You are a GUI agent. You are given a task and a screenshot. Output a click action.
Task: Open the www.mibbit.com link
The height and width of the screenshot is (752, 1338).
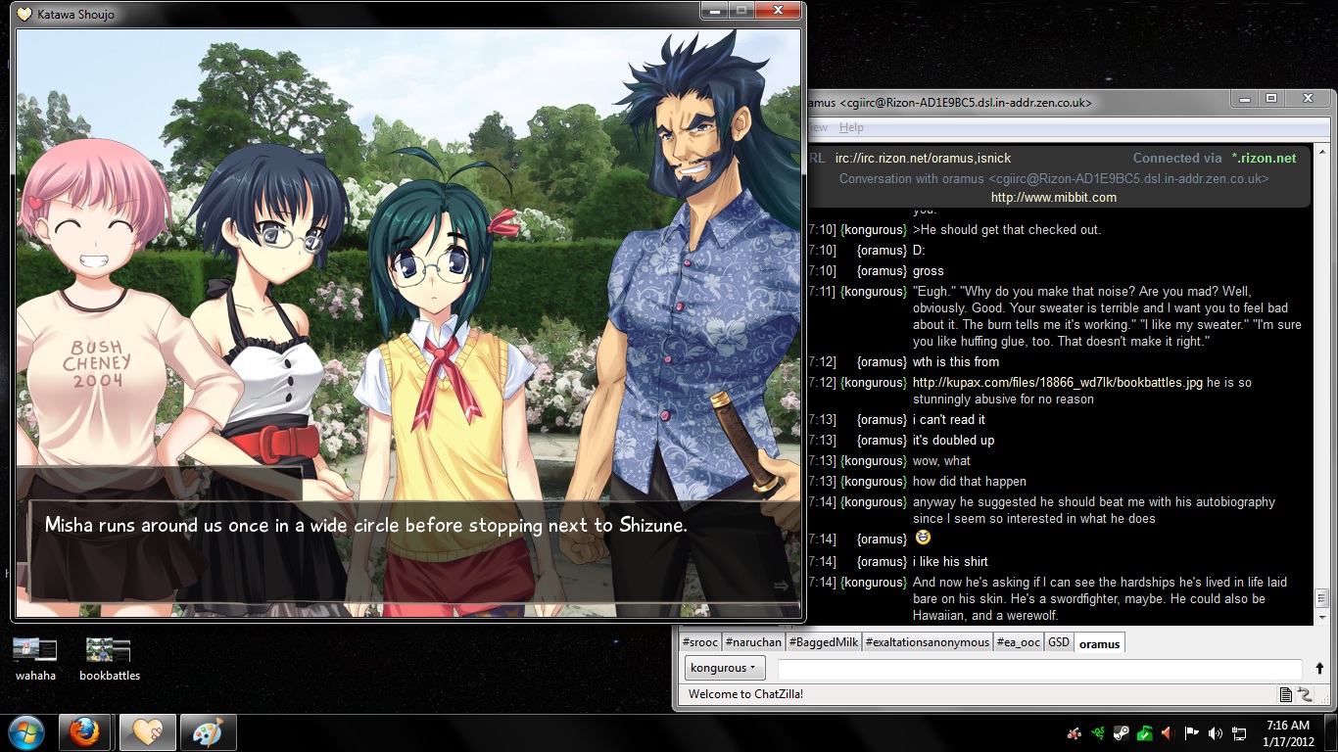point(1053,197)
